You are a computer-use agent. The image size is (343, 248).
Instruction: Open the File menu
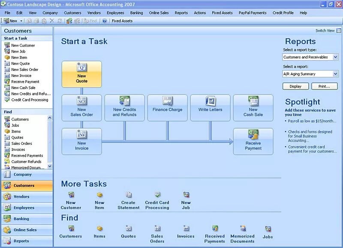click(7, 13)
